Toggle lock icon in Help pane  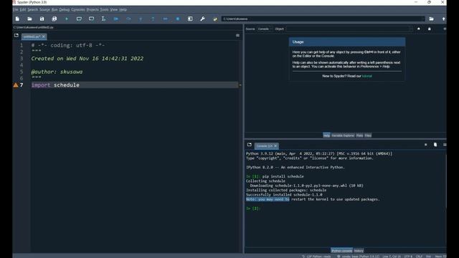(430, 29)
